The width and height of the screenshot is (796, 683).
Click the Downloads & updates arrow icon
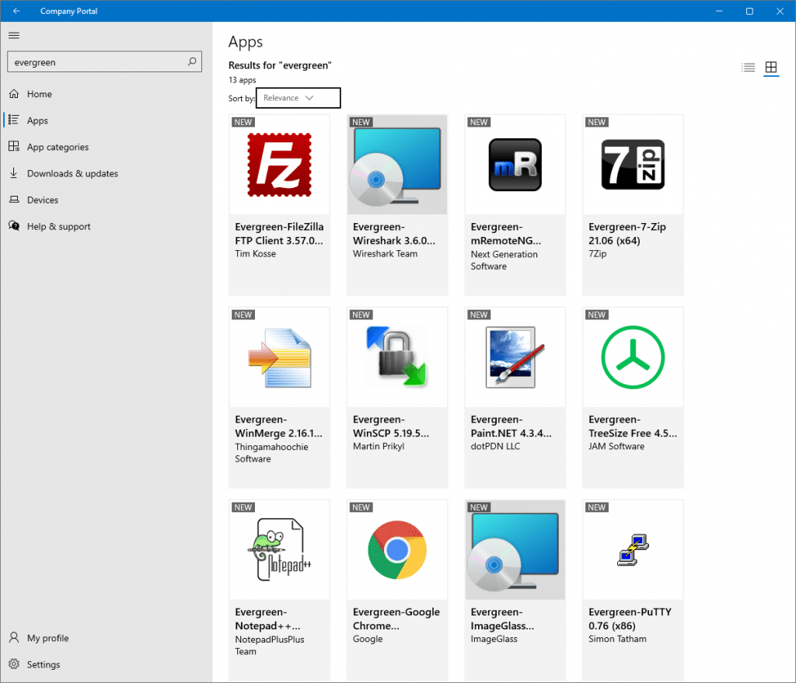tap(14, 173)
